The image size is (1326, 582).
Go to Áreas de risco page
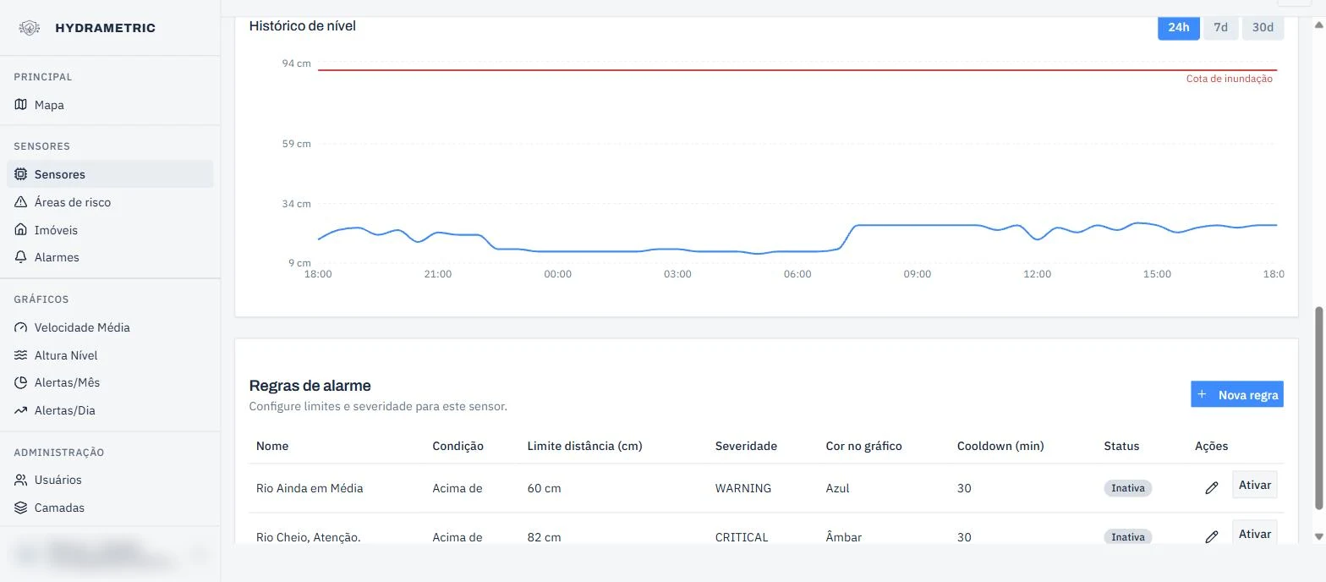[110, 202]
